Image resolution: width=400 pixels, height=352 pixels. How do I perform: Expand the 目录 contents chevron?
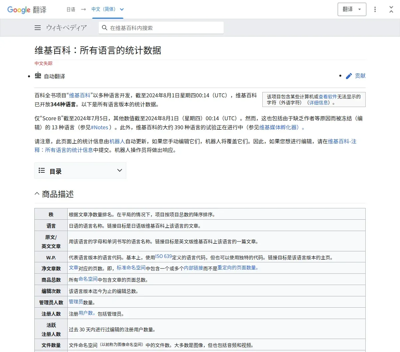pyautogui.click(x=120, y=171)
